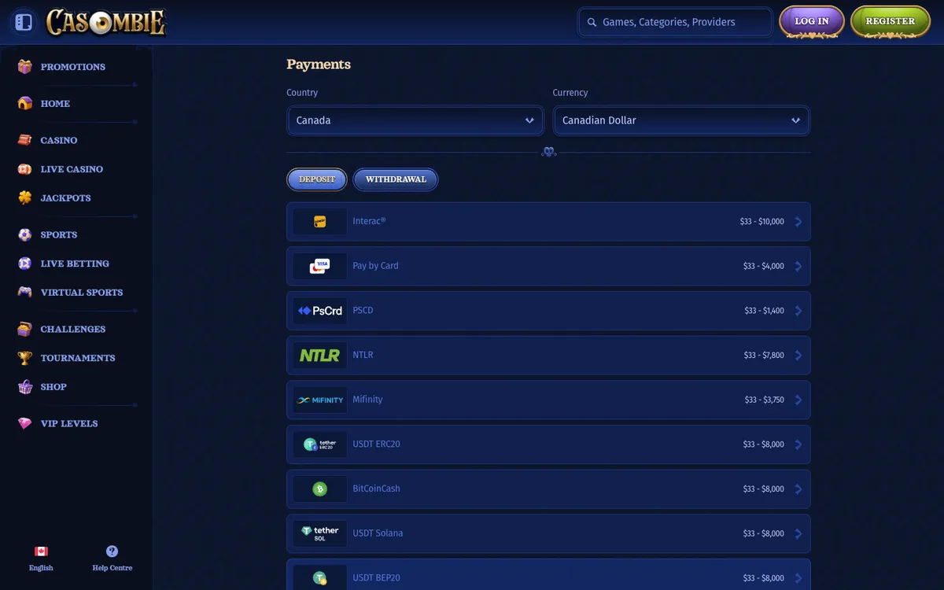Open Promotions in the sidebar
Viewport: 944px width, 590px height.
pyautogui.click(x=72, y=67)
